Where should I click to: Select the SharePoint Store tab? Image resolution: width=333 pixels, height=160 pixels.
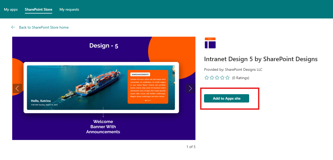(x=38, y=9)
